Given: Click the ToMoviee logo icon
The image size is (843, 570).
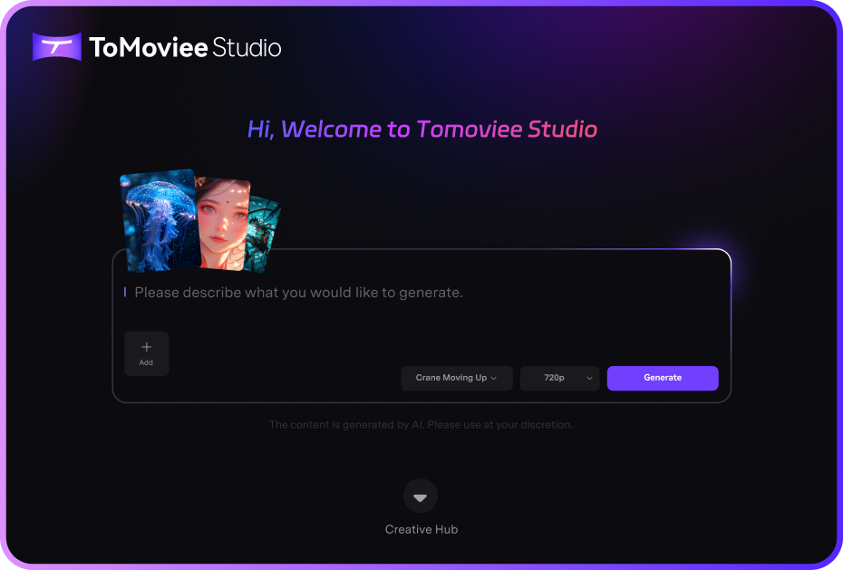Looking at the screenshot, I should [57, 47].
